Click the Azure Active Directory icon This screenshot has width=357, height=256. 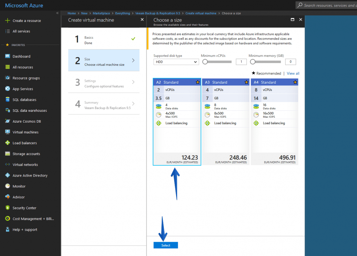(8, 175)
